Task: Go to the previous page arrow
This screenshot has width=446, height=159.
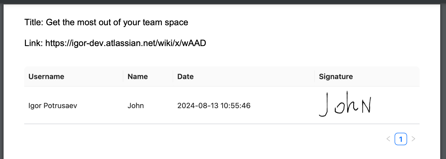Action: (x=388, y=139)
